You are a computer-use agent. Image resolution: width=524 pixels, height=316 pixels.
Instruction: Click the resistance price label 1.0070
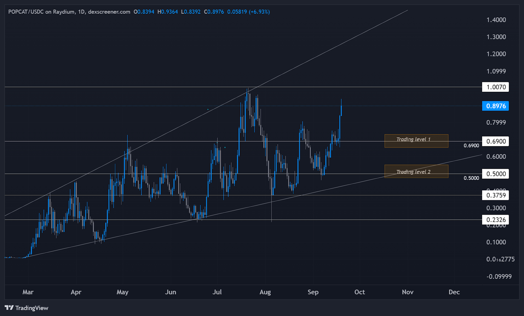(495, 87)
